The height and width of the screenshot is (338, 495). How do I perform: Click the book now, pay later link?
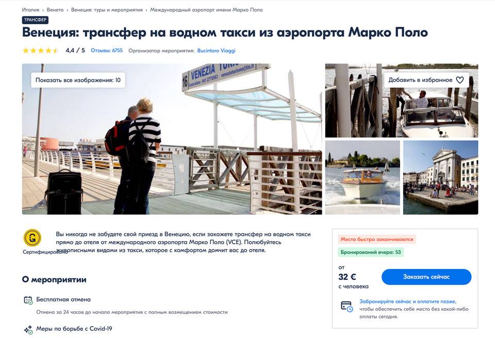407,301
